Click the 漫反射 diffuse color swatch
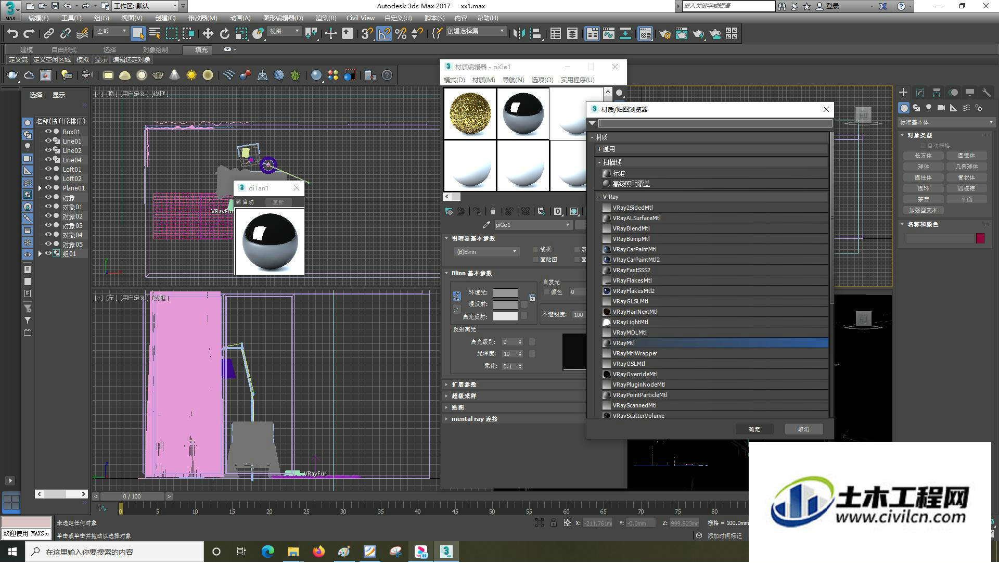999x563 pixels. (x=505, y=304)
